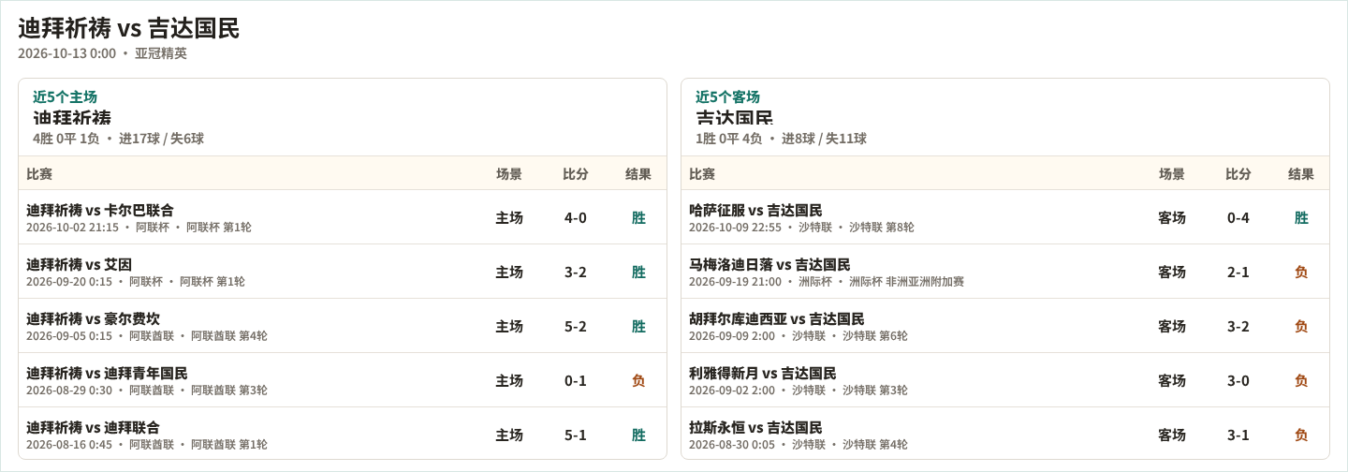Click score 2-1 in 马梅洛迪日落 row
The height and width of the screenshot is (472, 1348).
point(1238,272)
